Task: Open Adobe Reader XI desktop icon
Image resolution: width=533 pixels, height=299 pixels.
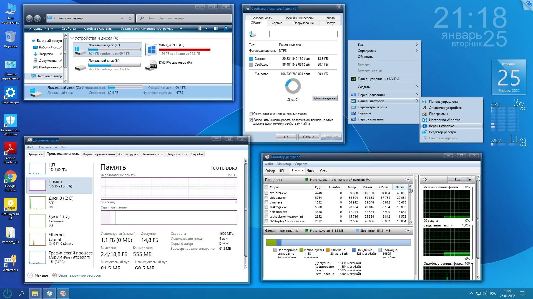Action: coord(11,149)
